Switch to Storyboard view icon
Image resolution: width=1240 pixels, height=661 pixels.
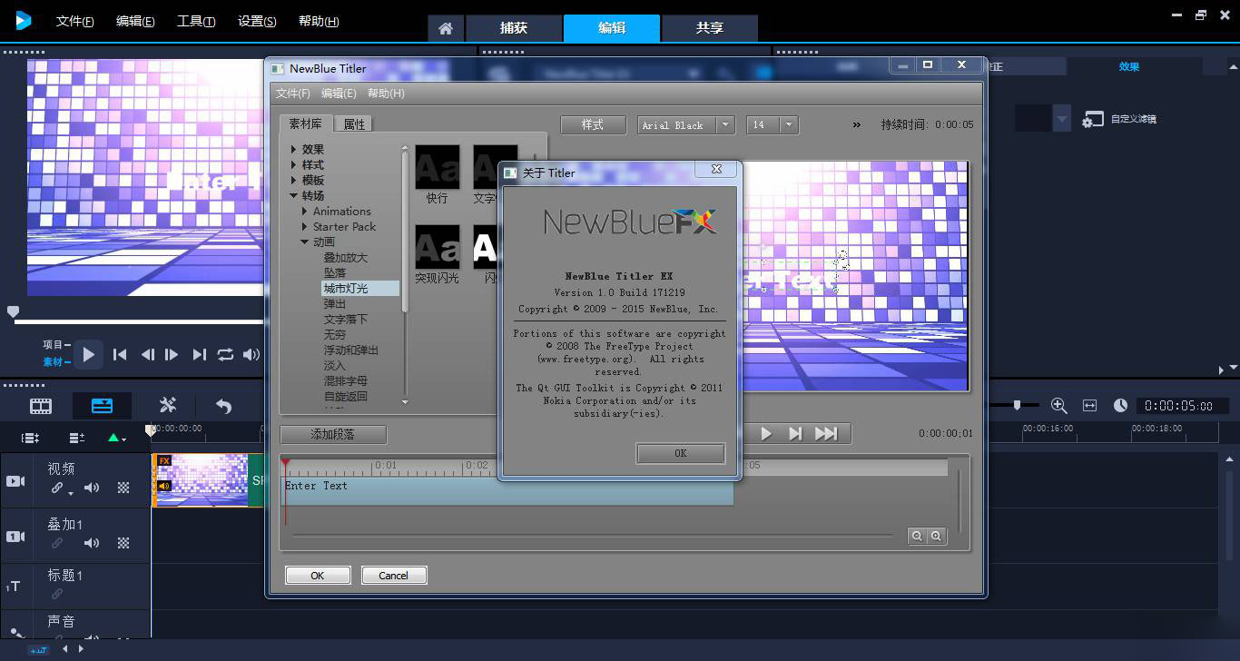[x=41, y=406]
